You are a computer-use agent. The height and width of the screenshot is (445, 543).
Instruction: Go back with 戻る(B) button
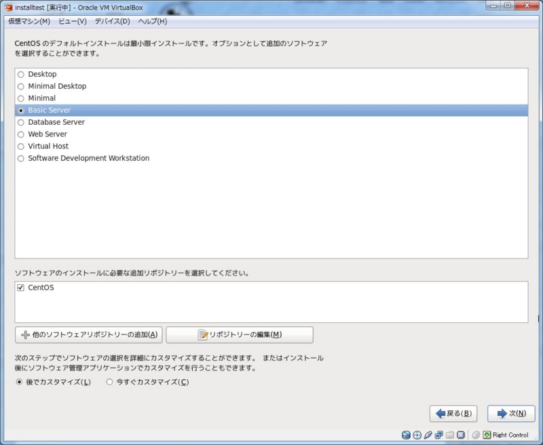[x=453, y=414]
